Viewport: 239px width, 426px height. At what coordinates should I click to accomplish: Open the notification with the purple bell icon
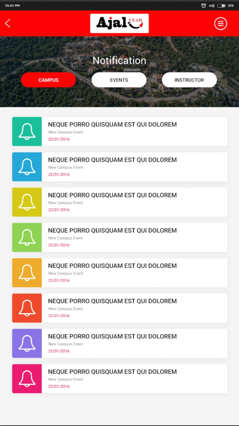coord(119,343)
